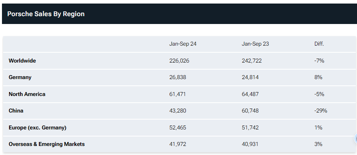Click the partially visible blue floating circle button

click(356, 138)
